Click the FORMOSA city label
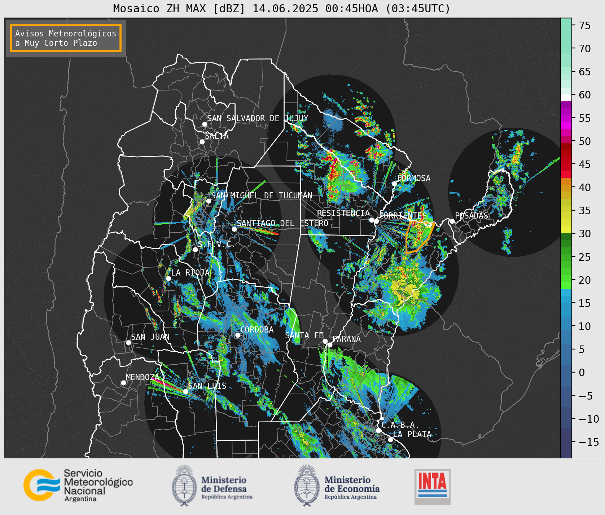Viewport: 605px width, 515px height. [x=414, y=178]
